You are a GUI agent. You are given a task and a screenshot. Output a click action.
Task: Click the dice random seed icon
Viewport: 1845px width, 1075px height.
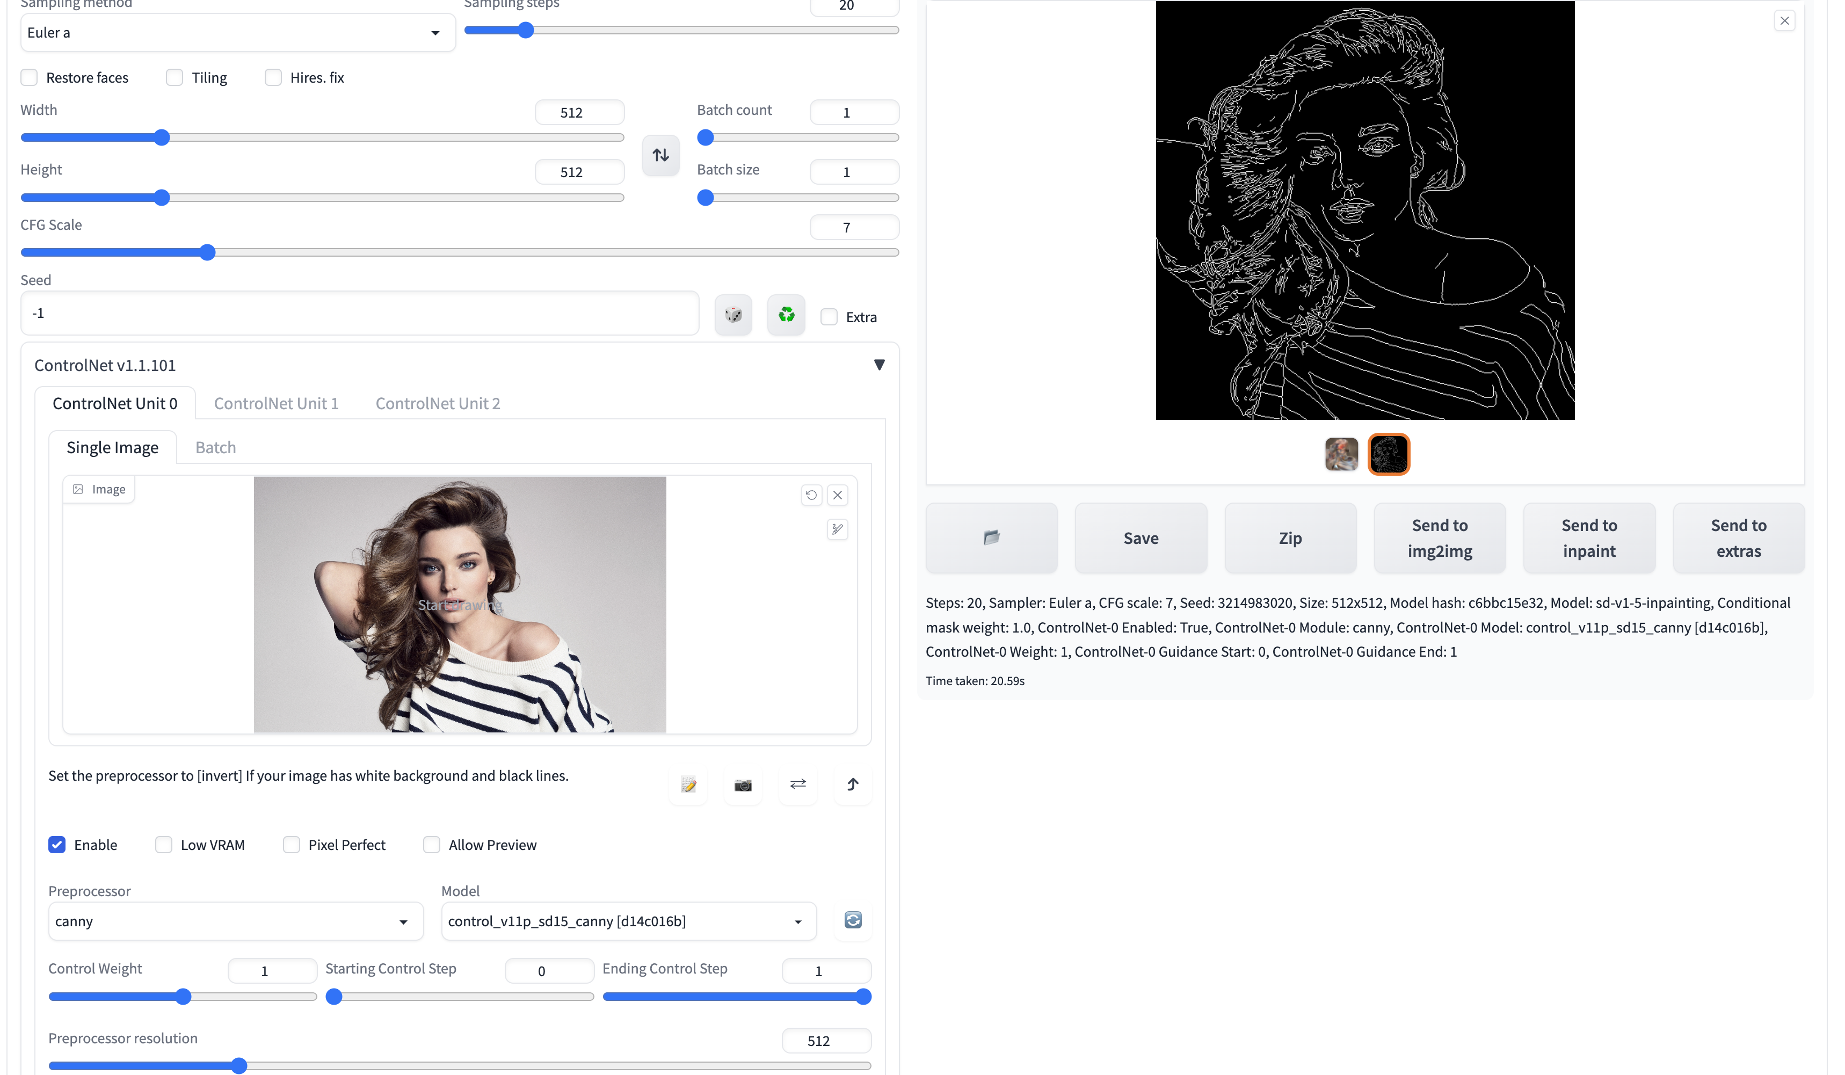point(733,315)
